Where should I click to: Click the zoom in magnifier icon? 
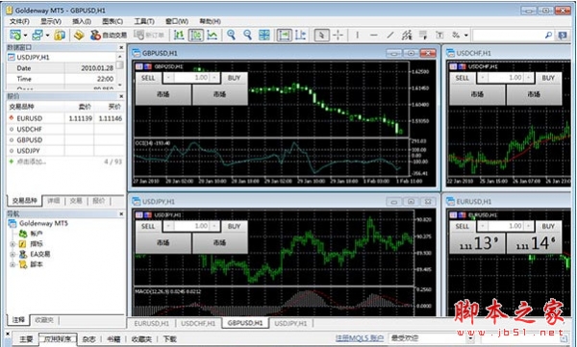(231, 36)
